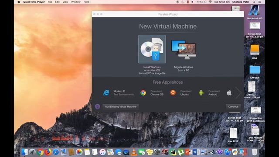Click the Continue button
279x157 pixels.
[233, 106]
